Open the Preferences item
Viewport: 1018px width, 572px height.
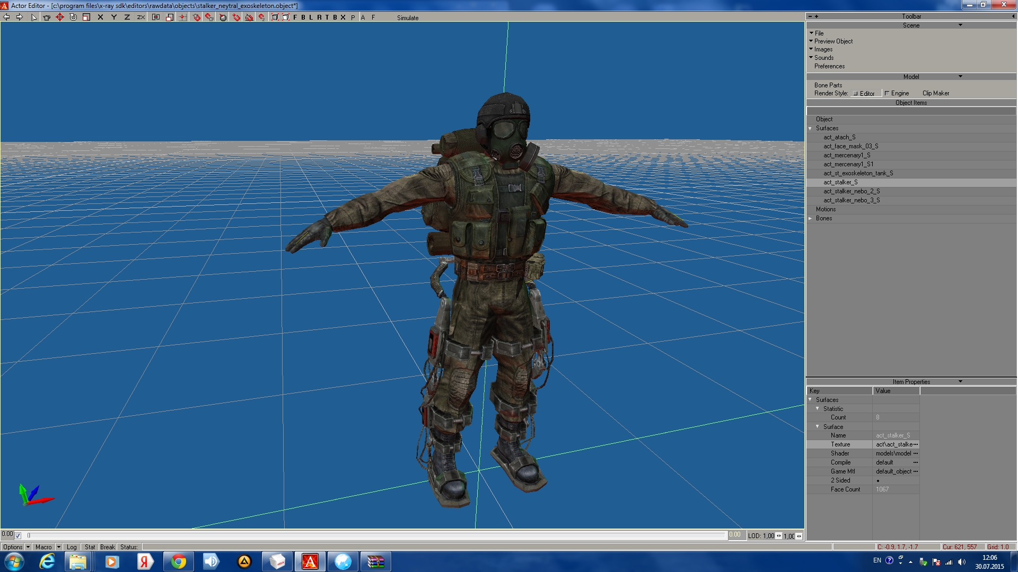(x=829, y=66)
